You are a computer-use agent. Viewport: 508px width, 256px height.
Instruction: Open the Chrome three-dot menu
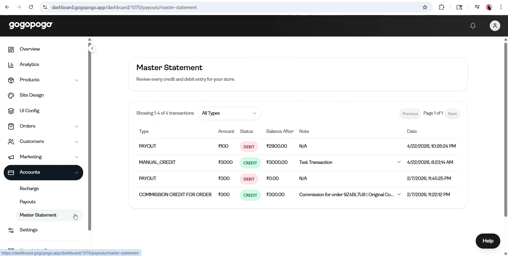[501, 7]
